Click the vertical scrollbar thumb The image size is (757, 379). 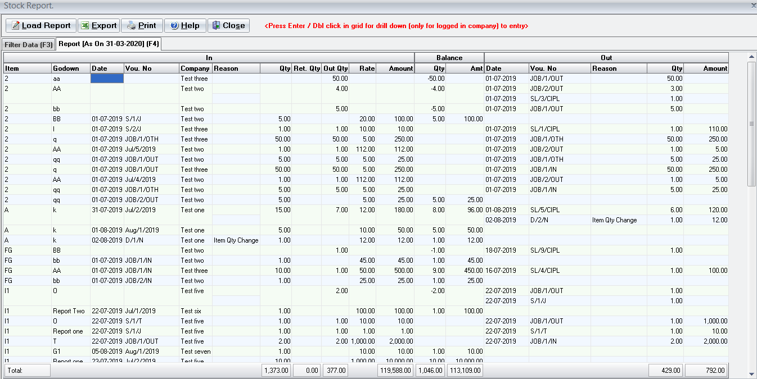[751, 124]
